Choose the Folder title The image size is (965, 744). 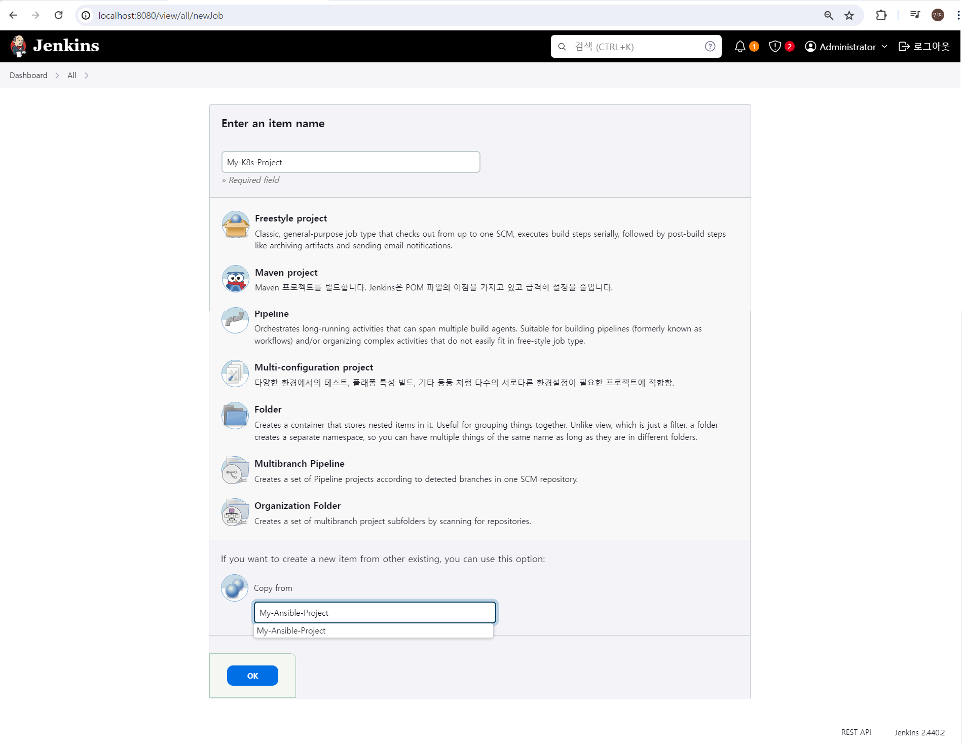268,410
